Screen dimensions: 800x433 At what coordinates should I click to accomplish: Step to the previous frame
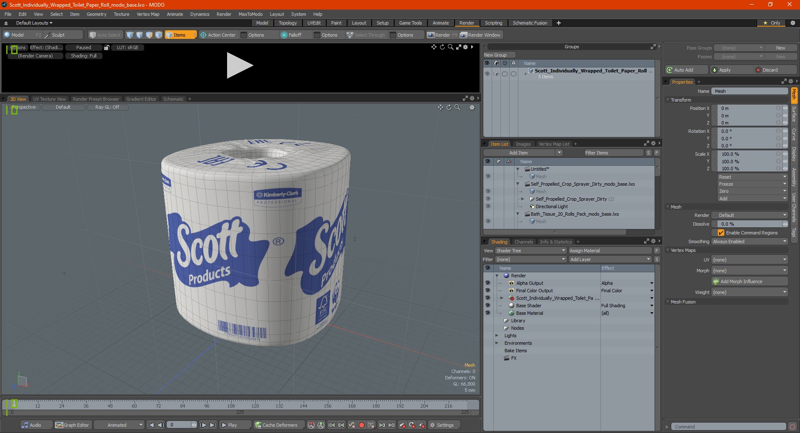point(160,425)
